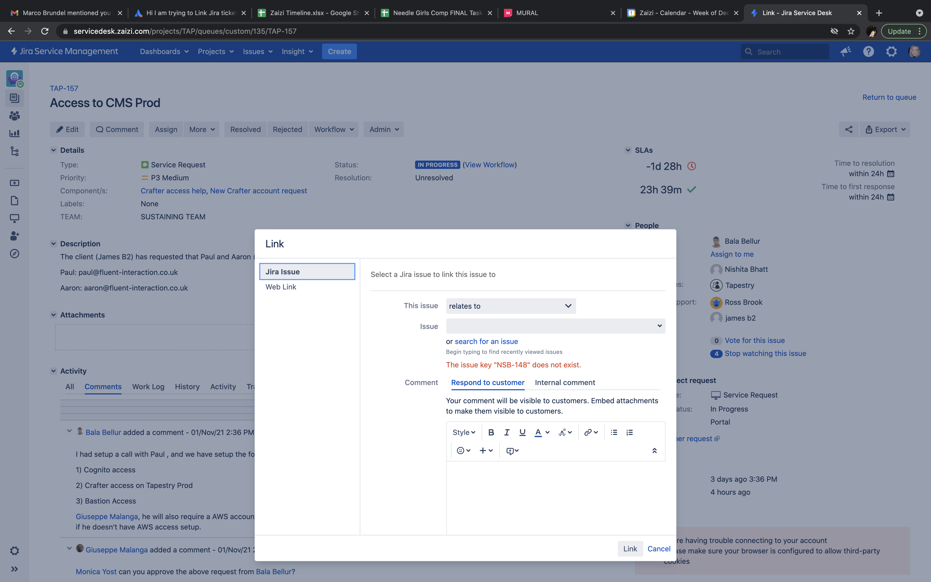
Task: Open the Queues sidebar icon
Action: tap(15, 98)
